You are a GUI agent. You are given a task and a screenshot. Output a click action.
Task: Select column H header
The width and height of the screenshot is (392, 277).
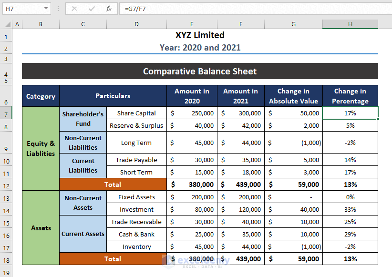pos(350,24)
